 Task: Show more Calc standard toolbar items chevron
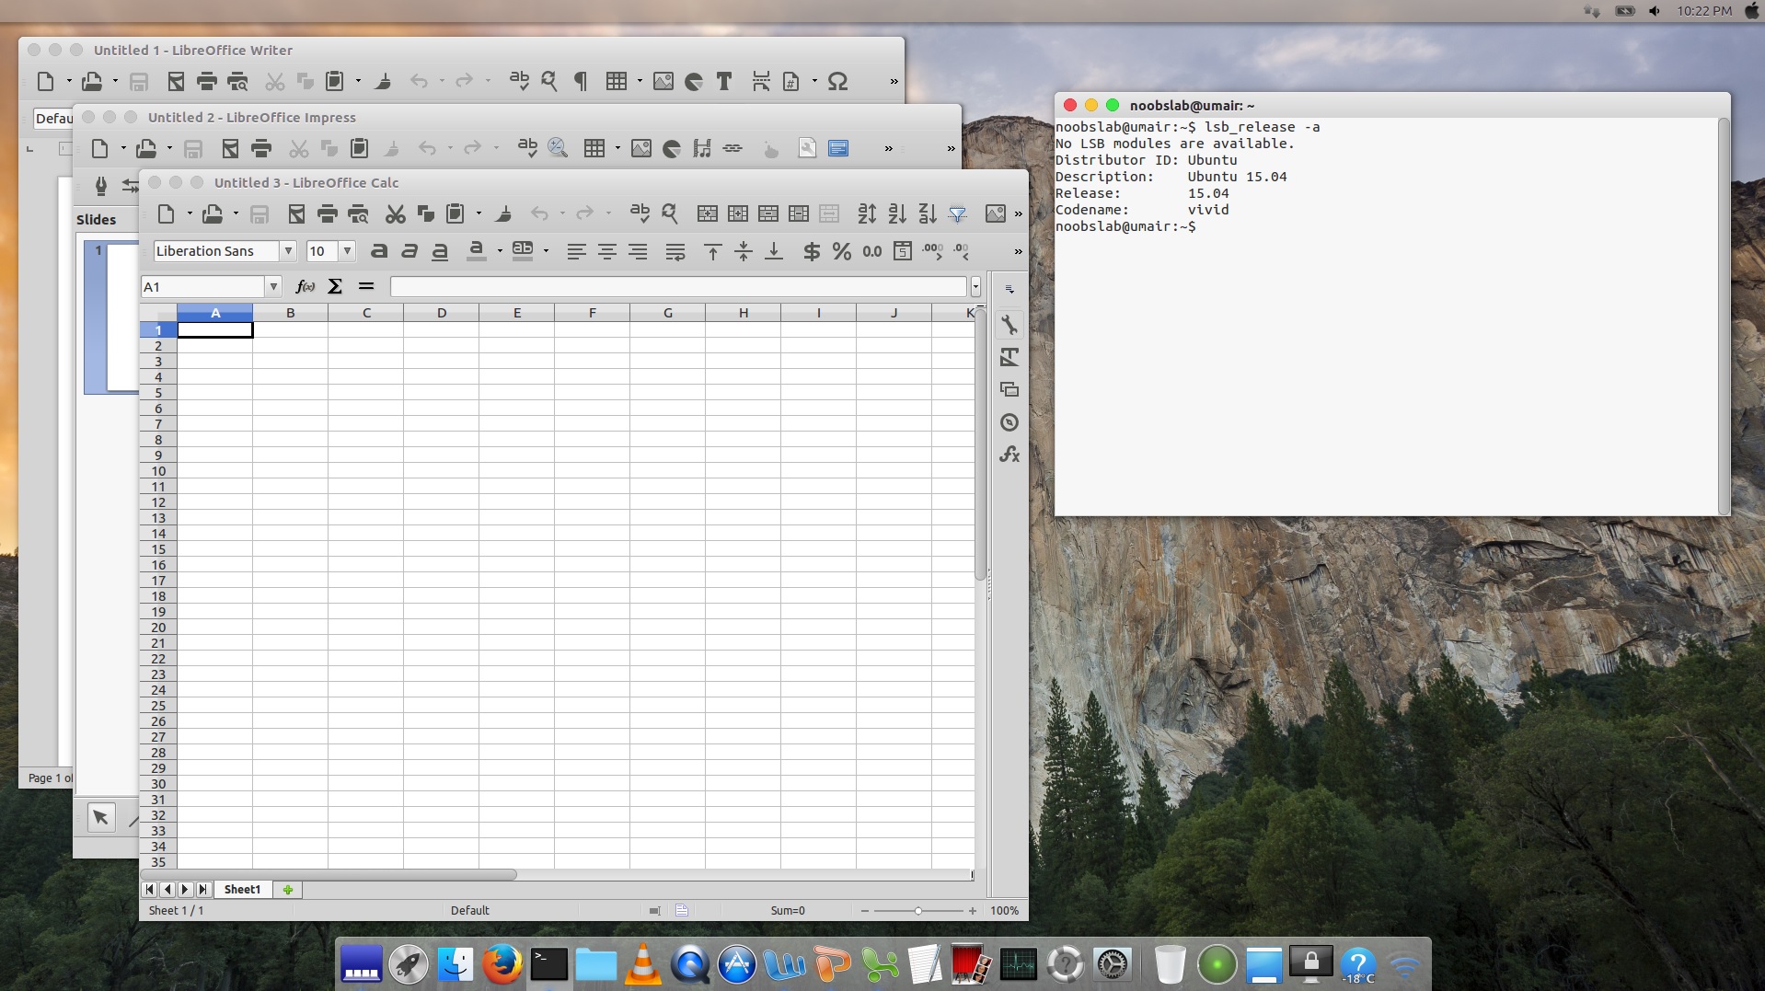click(x=1018, y=214)
